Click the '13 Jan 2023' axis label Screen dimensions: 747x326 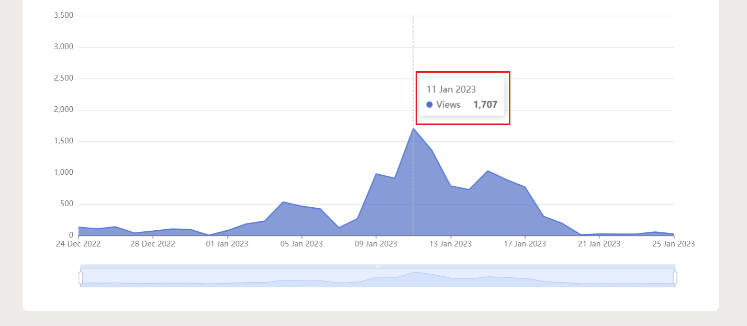450,244
